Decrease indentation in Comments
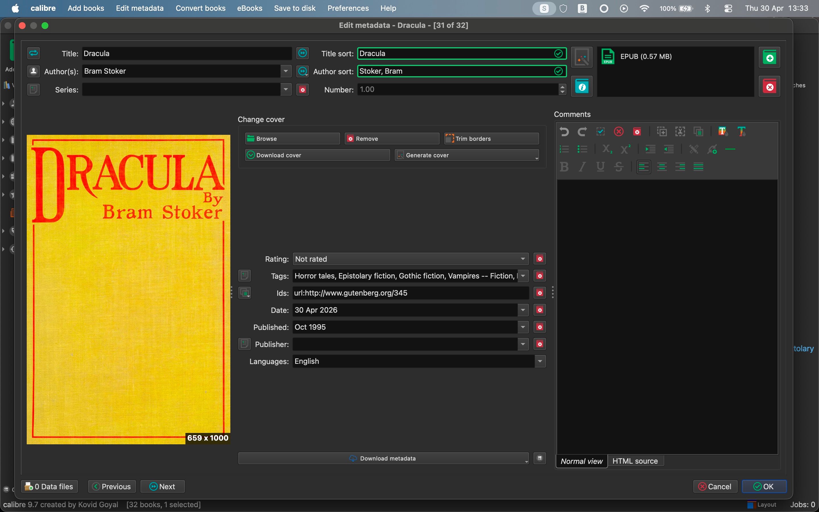819x512 pixels. pyautogui.click(x=668, y=149)
